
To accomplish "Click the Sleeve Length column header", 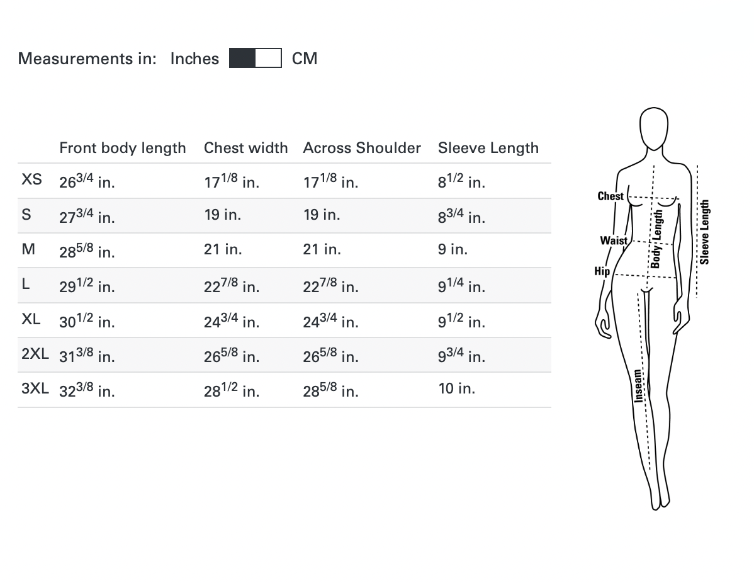I will [x=488, y=148].
